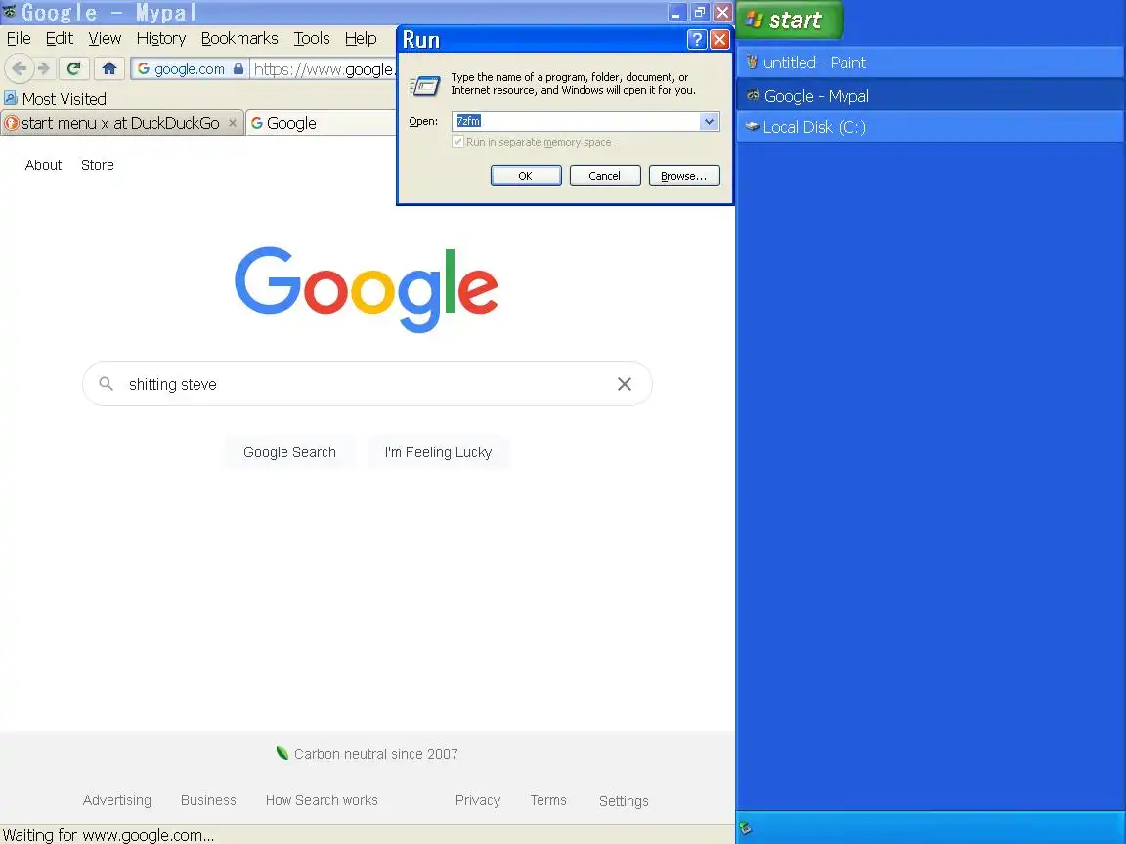This screenshot has height=844, width=1126.
Task: Click the Google Search button
Action: [289, 452]
